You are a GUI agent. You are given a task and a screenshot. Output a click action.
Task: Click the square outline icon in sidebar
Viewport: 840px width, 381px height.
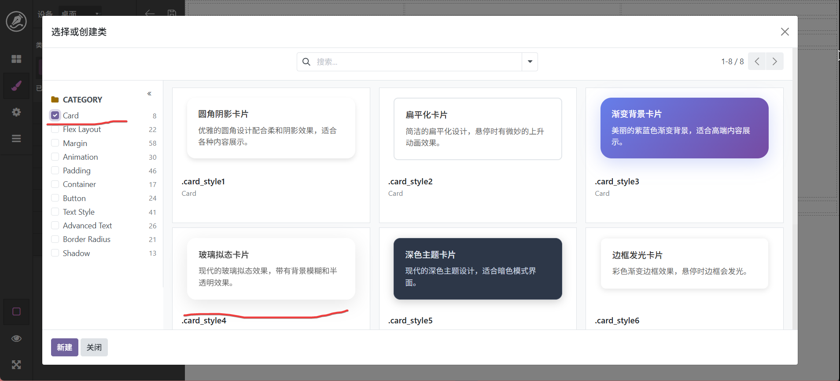coord(16,312)
